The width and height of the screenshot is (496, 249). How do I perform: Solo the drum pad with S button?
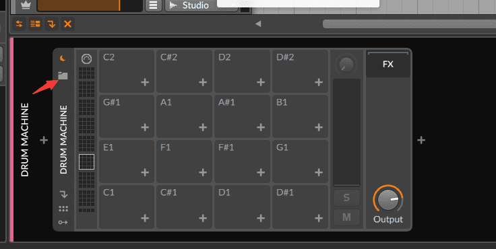346,197
